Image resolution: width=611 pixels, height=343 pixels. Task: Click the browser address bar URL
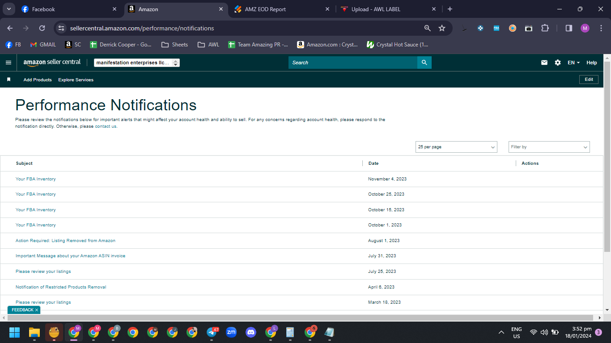tap(142, 28)
